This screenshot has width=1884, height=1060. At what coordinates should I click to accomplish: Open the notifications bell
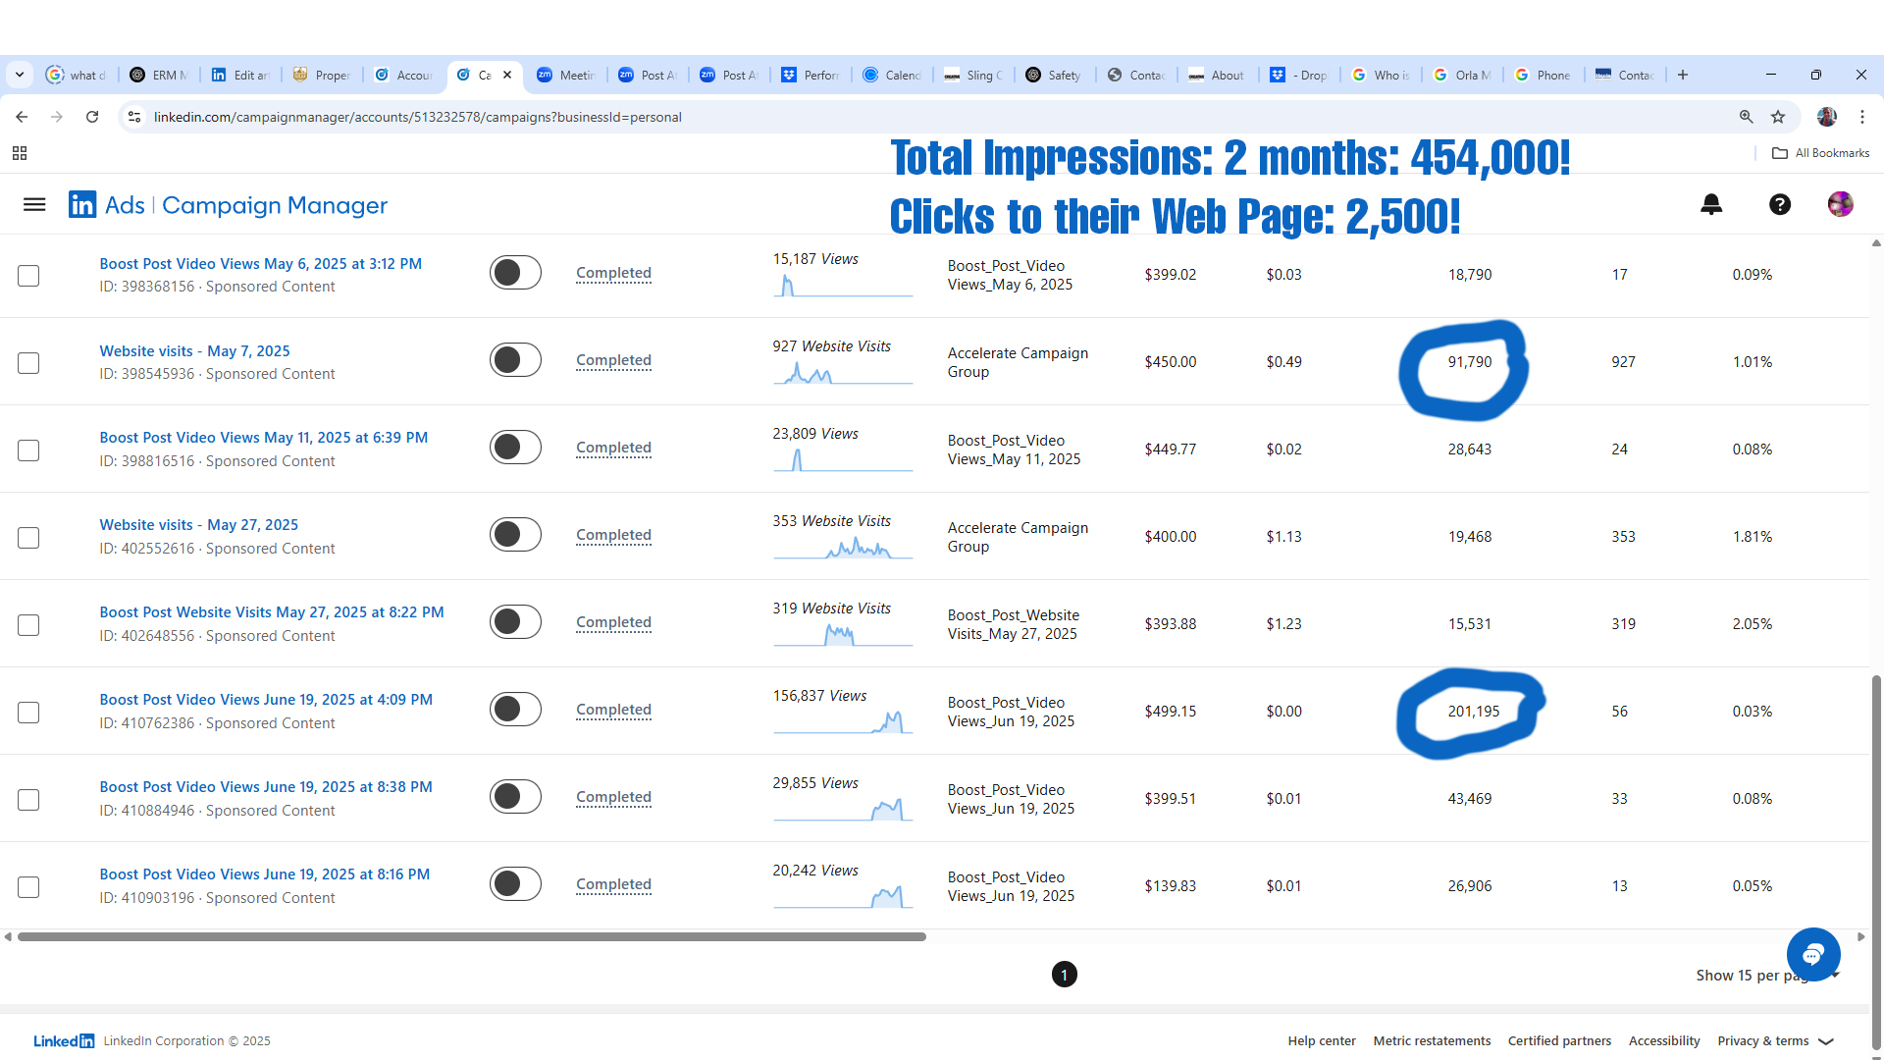click(1711, 204)
